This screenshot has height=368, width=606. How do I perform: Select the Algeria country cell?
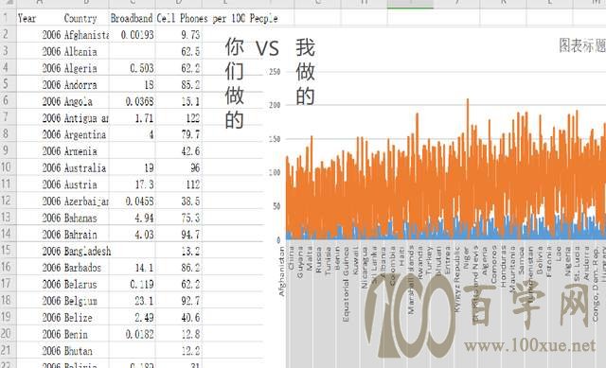tap(86, 68)
